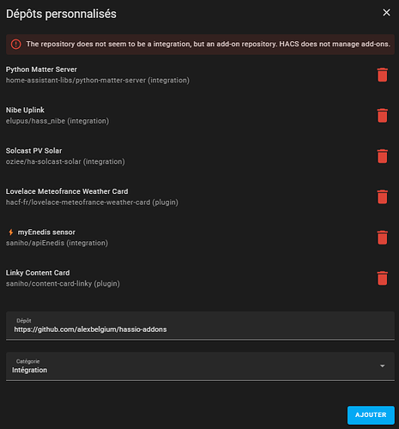This screenshot has height=429, width=399.
Task: Click the red error alert icon
Action: [16, 44]
